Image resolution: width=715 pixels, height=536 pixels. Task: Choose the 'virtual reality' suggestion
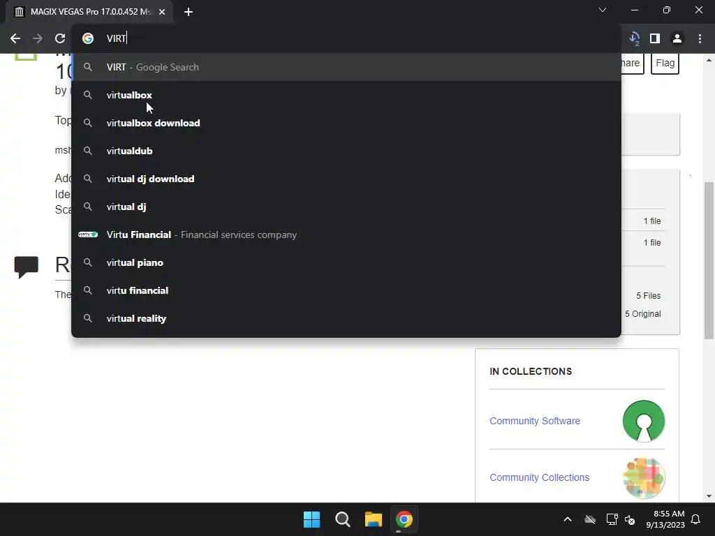click(x=346, y=318)
